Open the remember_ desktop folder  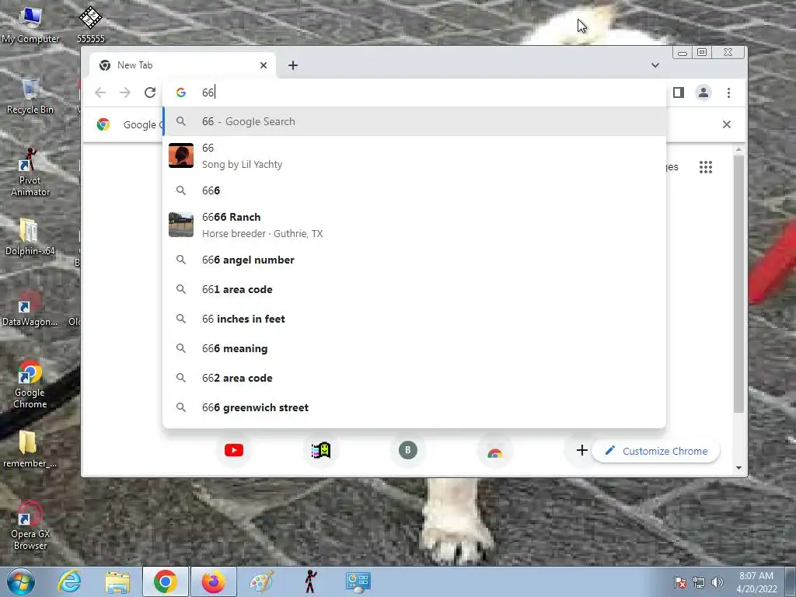(30, 449)
